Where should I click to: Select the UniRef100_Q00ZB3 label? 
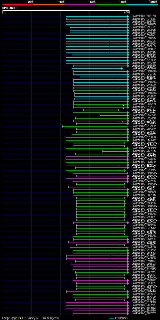pyautogui.click(x=143, y=104)
